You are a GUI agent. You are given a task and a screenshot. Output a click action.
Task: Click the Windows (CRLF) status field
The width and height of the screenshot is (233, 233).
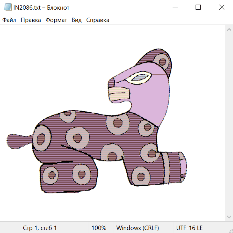(x=137, y=228)
